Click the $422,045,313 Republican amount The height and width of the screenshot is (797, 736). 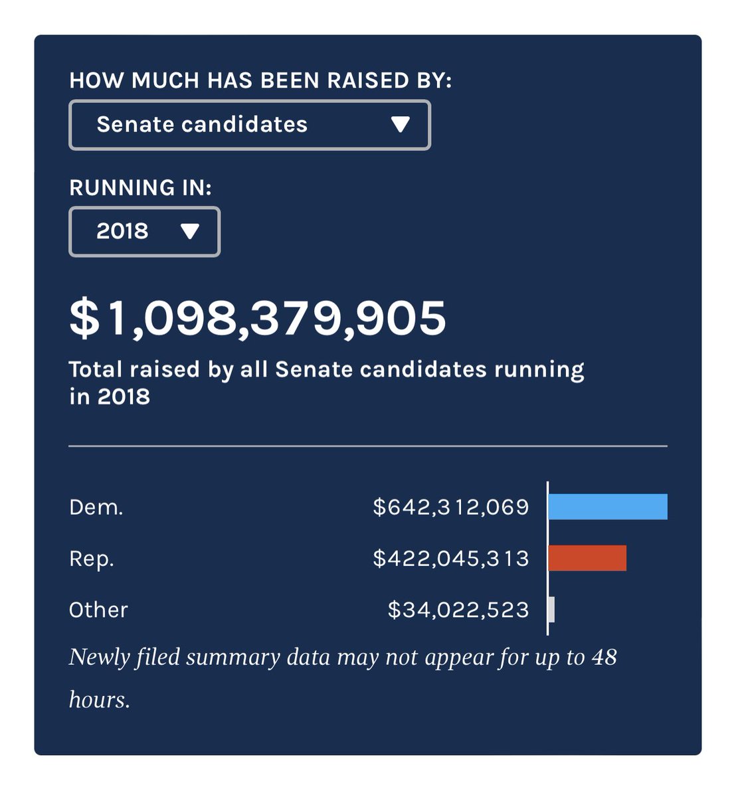tap(451, 559)
